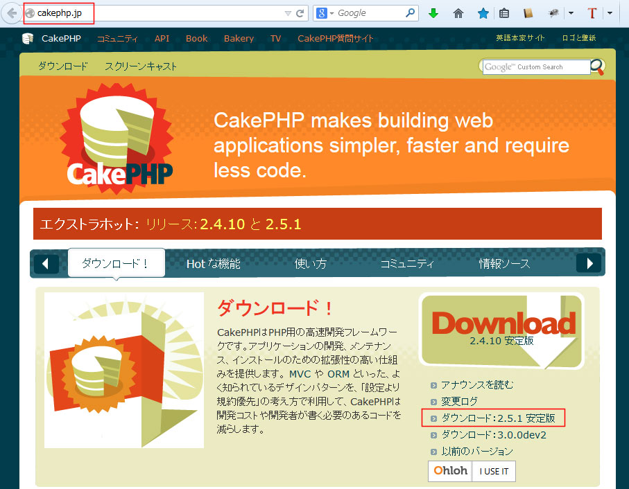629x489 pixels.
Task: Click the carousel right arrow button
Action: (x=589, y=263)
